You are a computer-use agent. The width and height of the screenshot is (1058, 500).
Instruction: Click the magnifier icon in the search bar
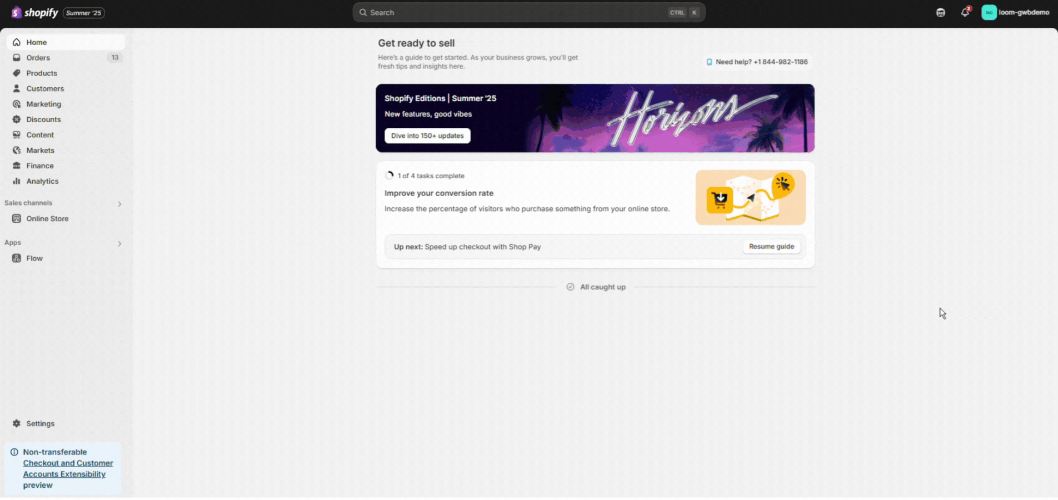pos(363,12)
